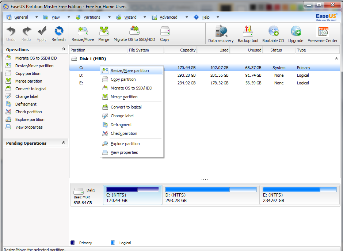
Task: Select C: (NTFS) block in disk map
Action: coord(133,195)
